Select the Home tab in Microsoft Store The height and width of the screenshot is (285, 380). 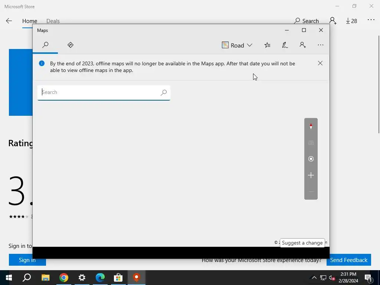coord(30,21)
